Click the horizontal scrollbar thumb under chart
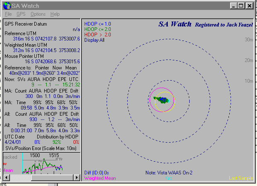The height and width of the screenshot is (186, 257). [52, 177]
